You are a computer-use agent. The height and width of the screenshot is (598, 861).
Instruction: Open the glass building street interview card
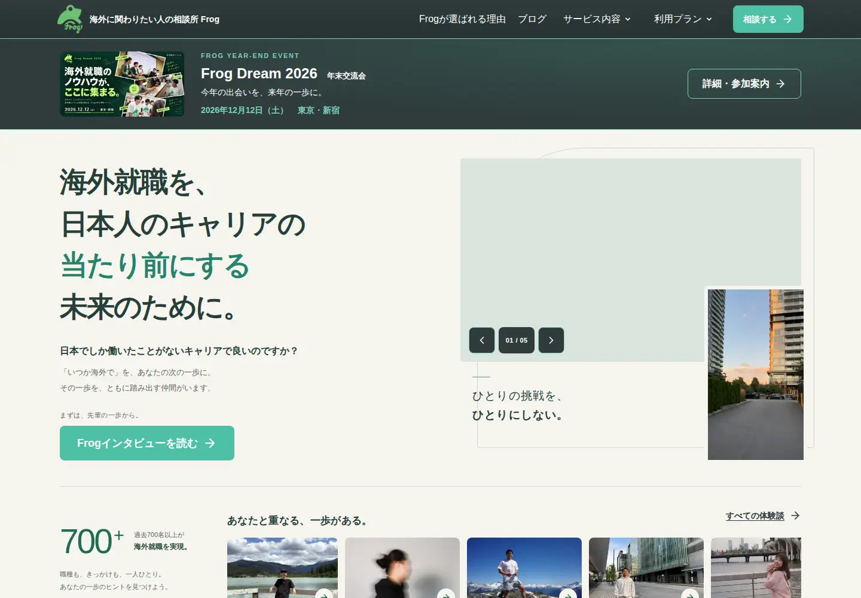coord(646,568)
